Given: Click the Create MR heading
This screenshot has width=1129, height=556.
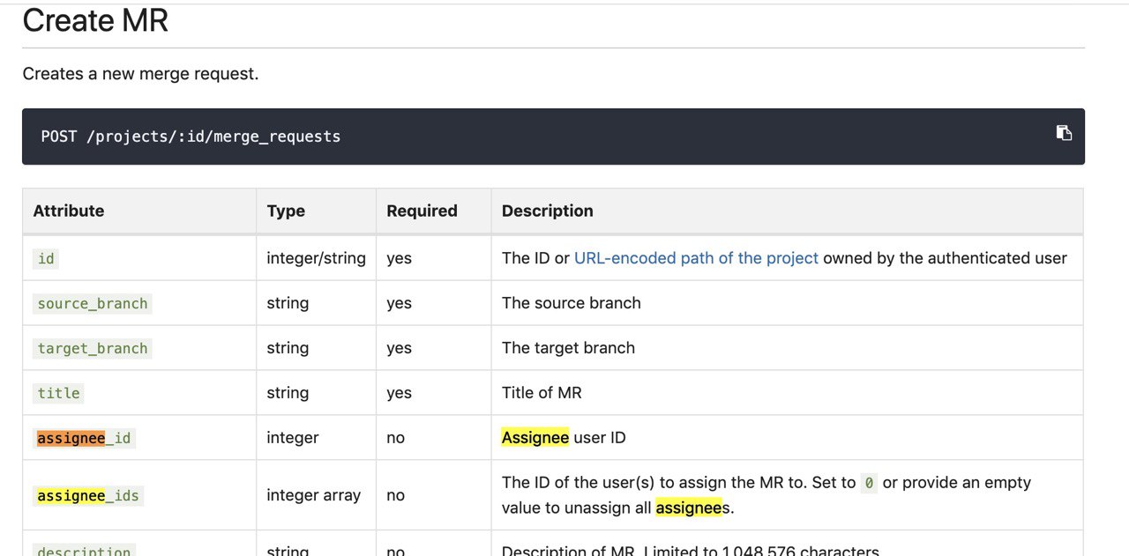Looking at the screenshot, I should point(95,20).
